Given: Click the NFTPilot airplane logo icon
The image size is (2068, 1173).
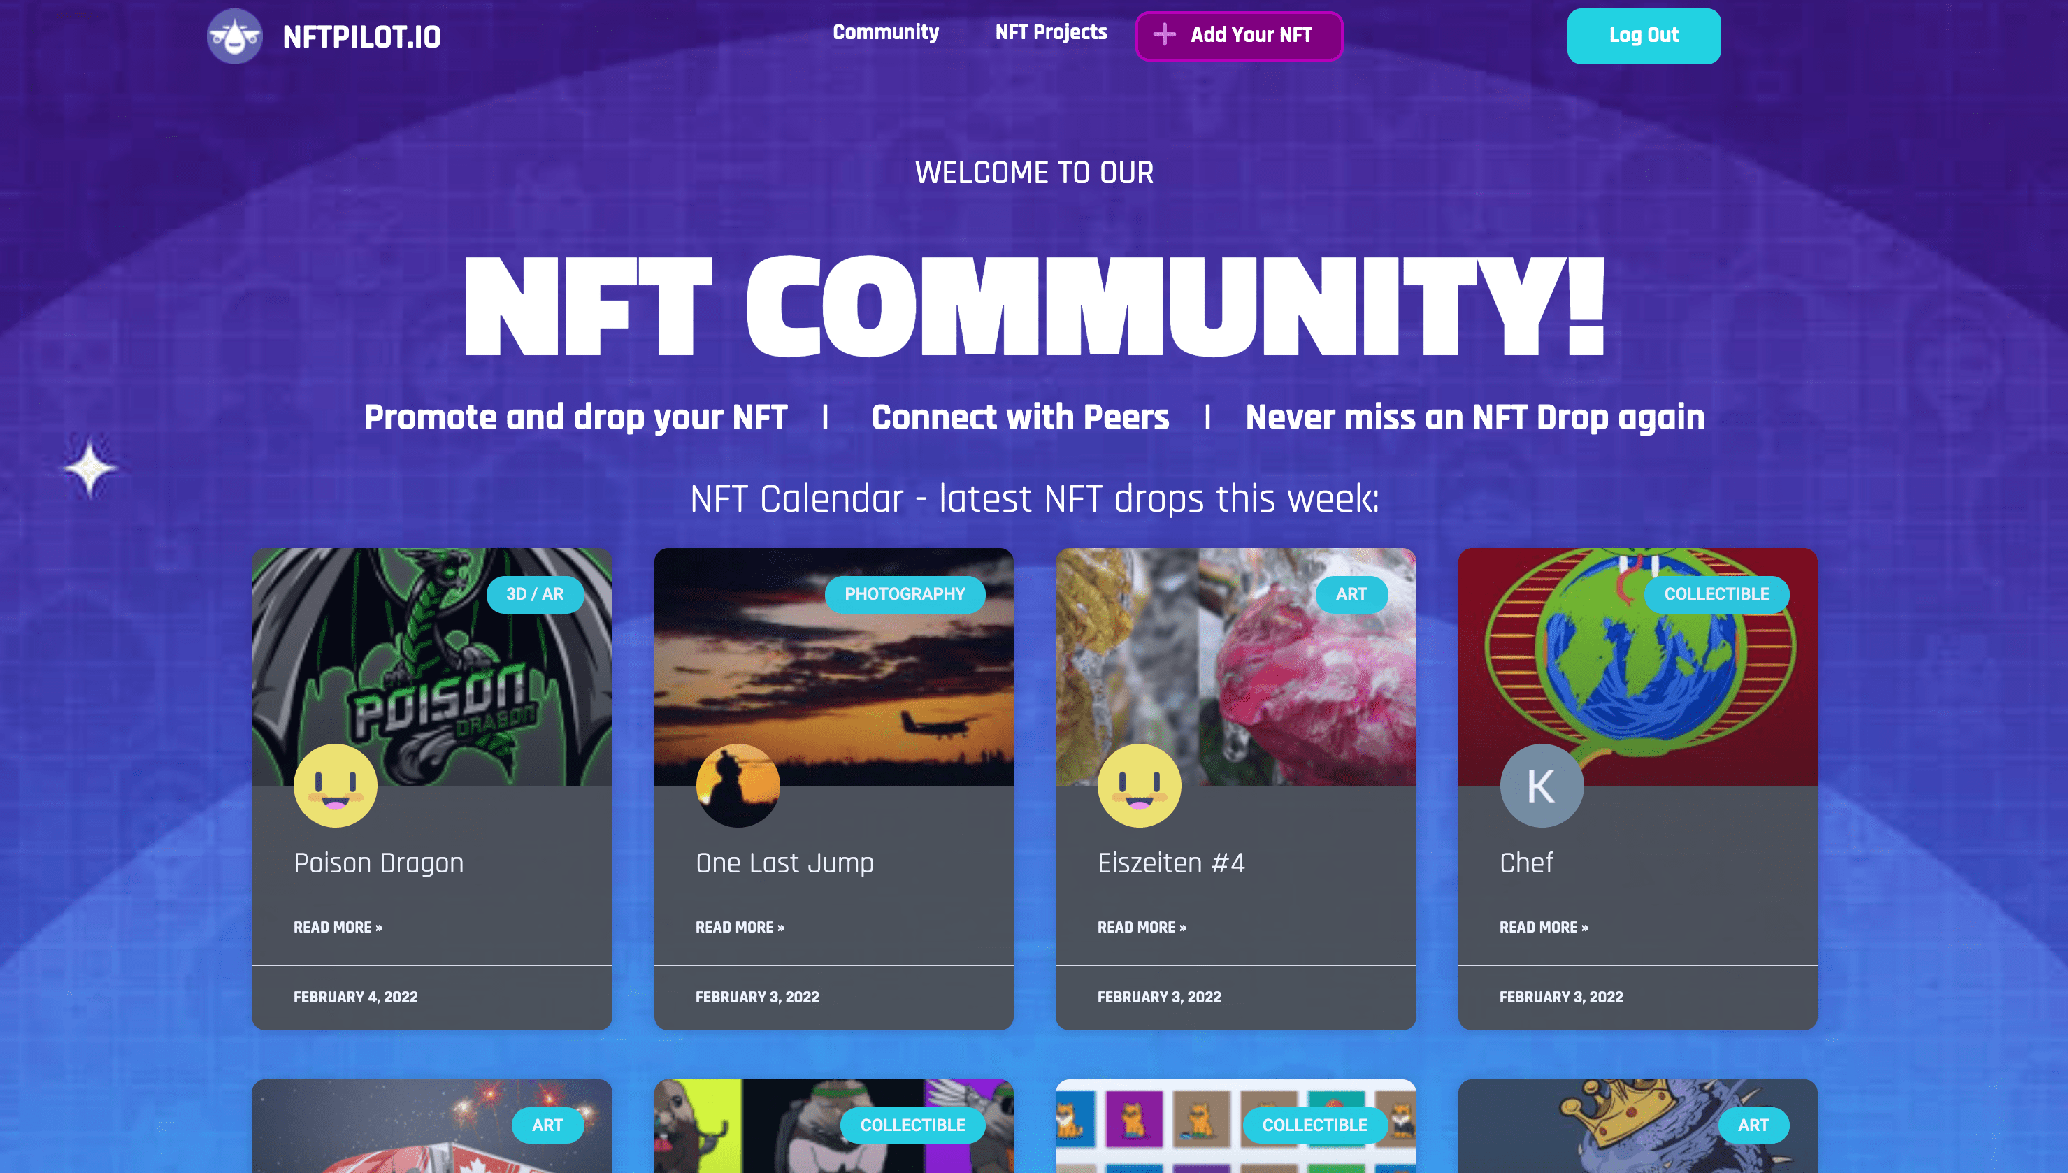Looking at the screenshot, I should [234, 36].
